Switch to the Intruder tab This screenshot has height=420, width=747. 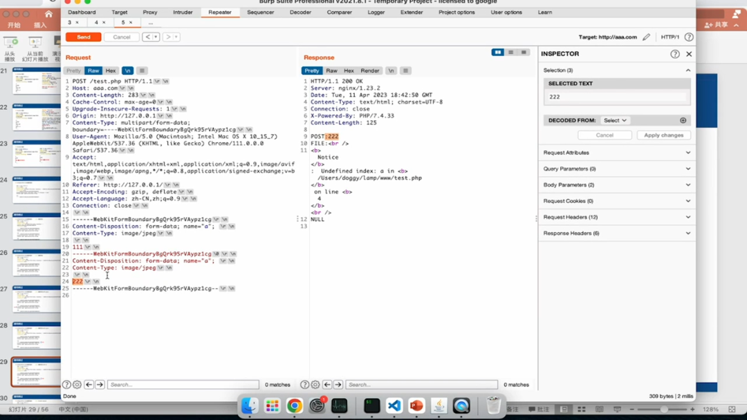[x=183, y=12]
